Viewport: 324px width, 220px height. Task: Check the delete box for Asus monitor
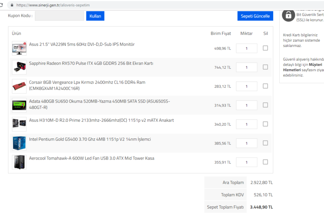[x=265, y=48]
